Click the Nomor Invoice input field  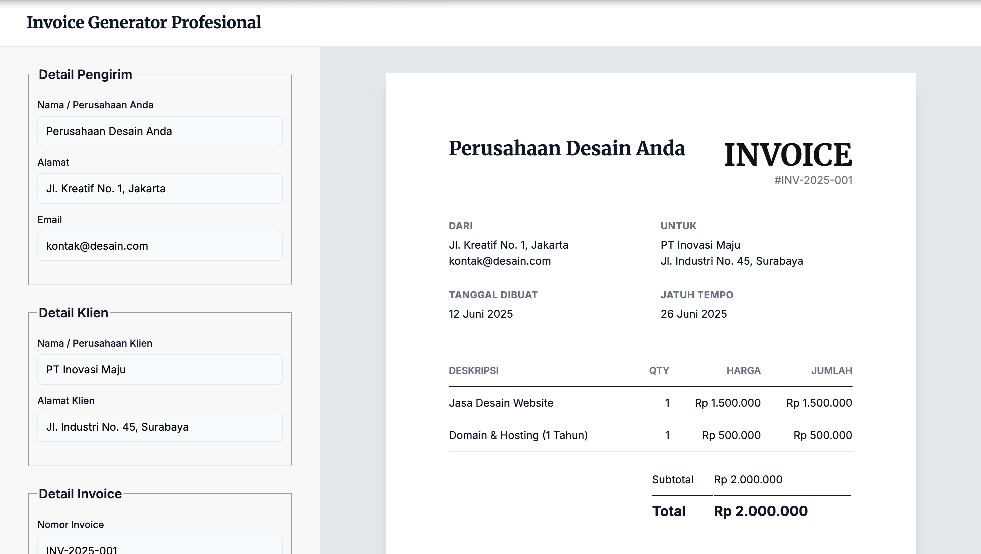tap(160, 545)
